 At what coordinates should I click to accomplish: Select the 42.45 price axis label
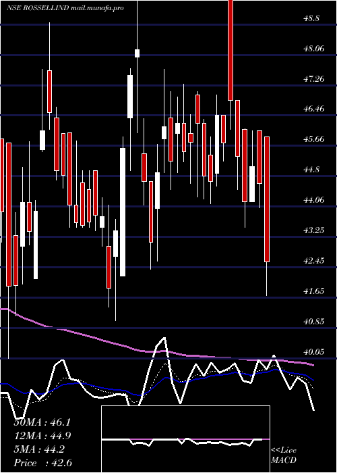(313, 260)
